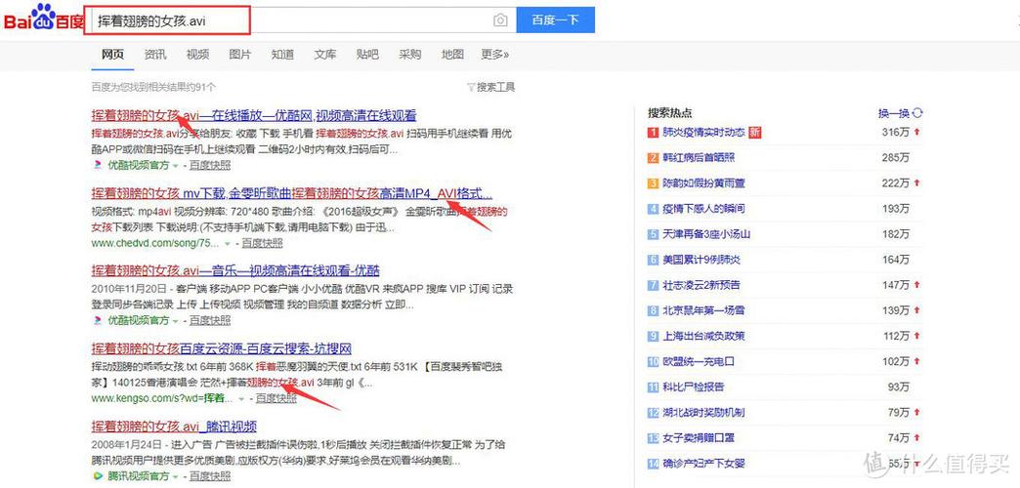
Task: Open the 百度云资源-坑搜网 result link
Action: [221, 349]
